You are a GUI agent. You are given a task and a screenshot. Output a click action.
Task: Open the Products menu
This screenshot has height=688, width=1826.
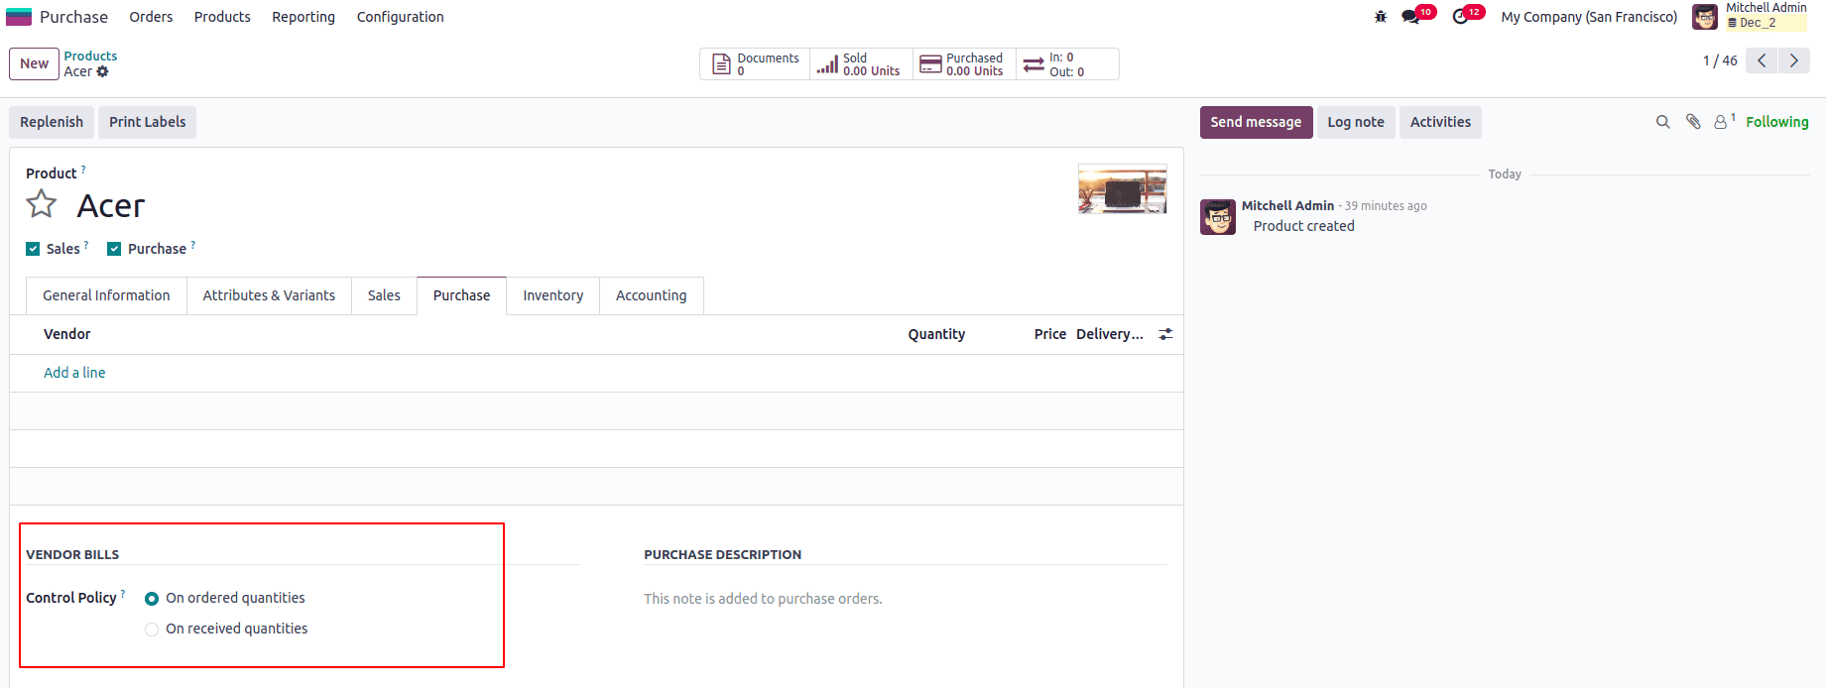[x=222, y=17]
